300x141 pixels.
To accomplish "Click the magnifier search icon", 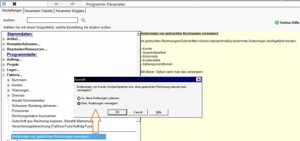I will coord(83,20).
